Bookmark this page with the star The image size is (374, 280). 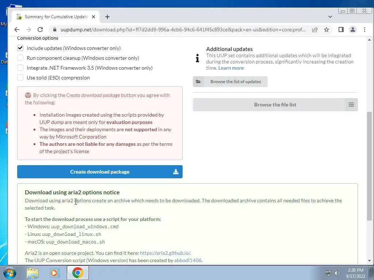[327, 30]
